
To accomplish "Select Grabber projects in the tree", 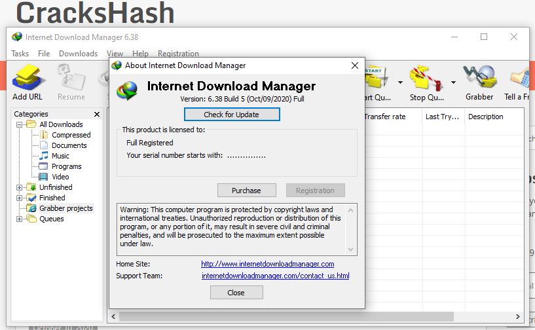I will pyautogui.click(x=66, y=208).
